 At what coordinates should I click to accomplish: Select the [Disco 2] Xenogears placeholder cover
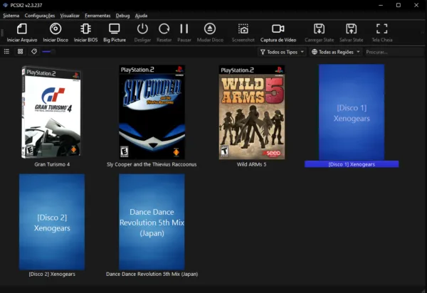coord(52,222)
